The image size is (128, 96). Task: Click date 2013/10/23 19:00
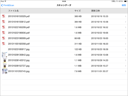[x=100, y=38]
